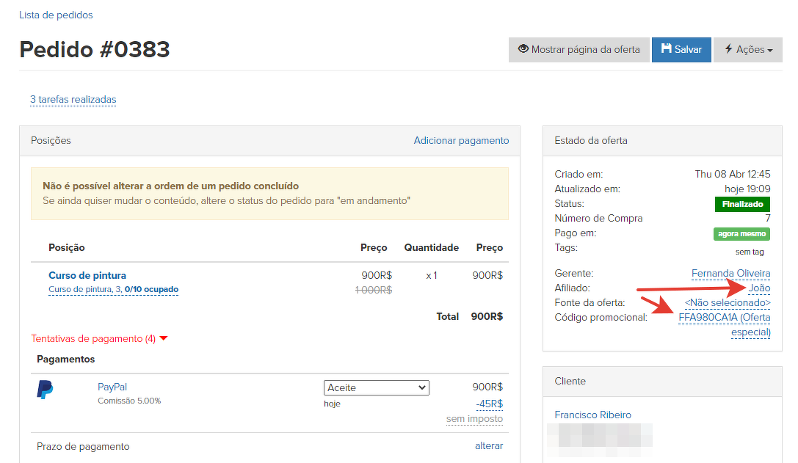Open the PayPal payment link
Screen dimensions: 798x463
click(112, 387)
